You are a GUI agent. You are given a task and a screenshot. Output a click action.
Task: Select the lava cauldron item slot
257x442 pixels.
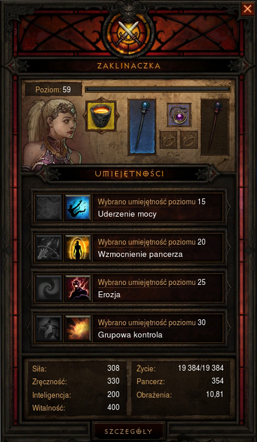[101, 116]
